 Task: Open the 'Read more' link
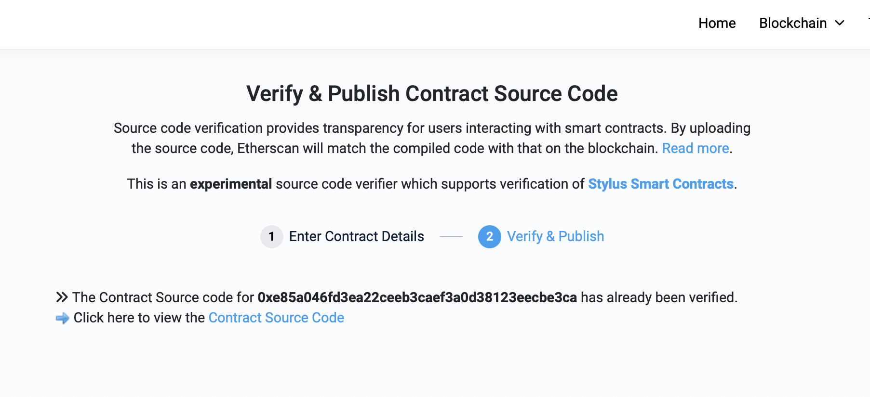click(x=695, y=148)
